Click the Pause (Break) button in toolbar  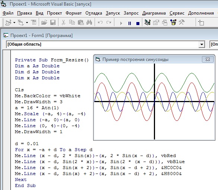(x=130, y=23)
